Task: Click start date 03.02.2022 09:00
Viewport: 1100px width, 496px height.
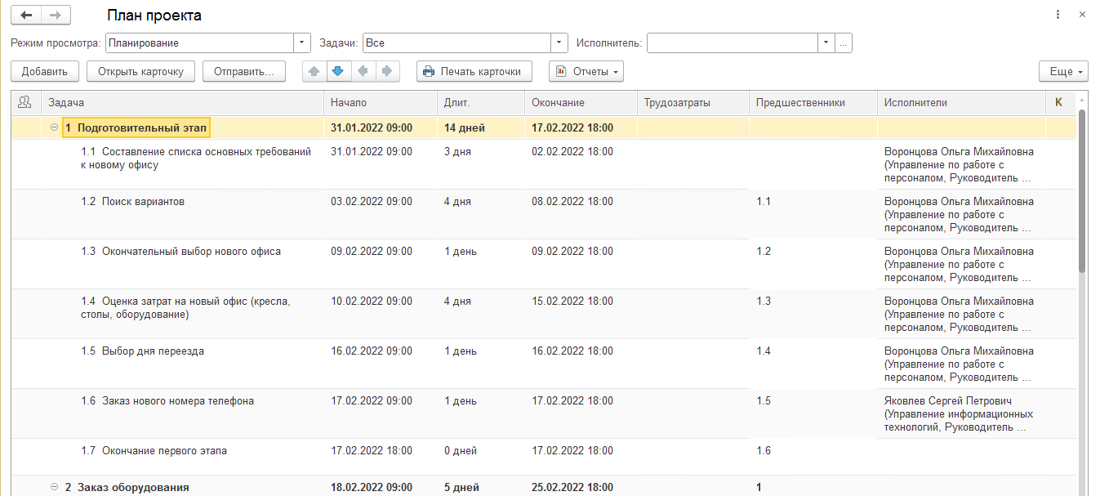Action: [372, 201]
